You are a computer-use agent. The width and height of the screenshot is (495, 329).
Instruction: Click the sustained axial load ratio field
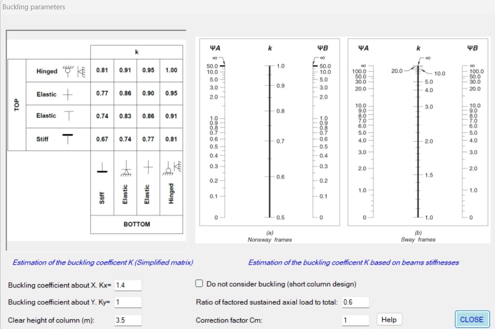(x=356, y=302)
